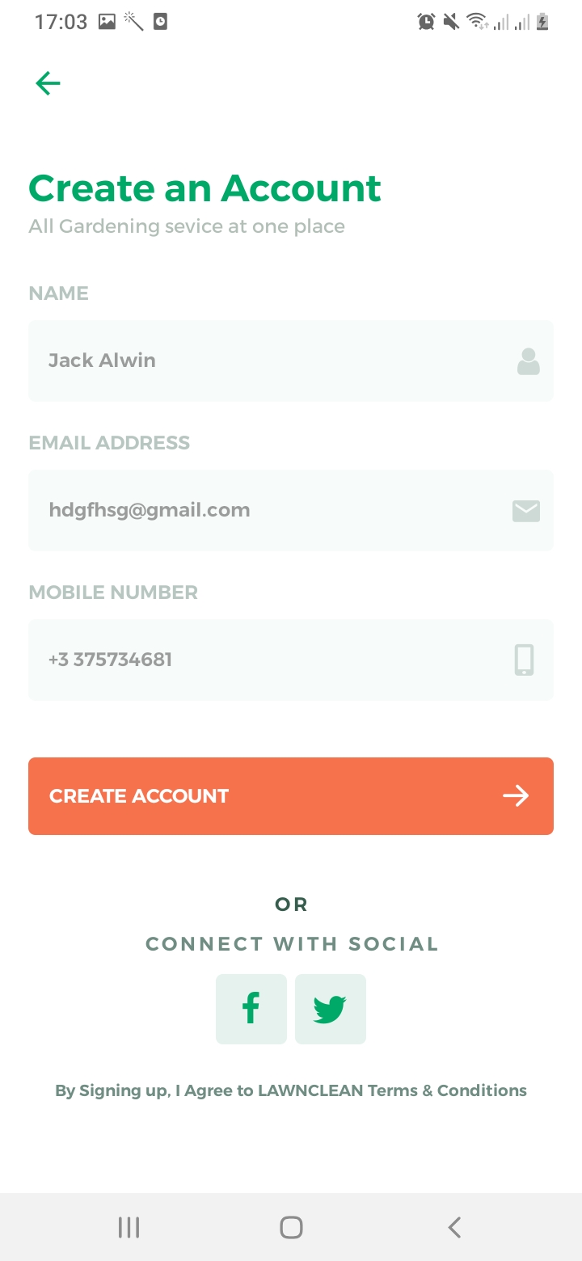This screenshot has width=582, height=1261.
Task: Tap the Wi-Fi status icon
Action: (478, 22)
